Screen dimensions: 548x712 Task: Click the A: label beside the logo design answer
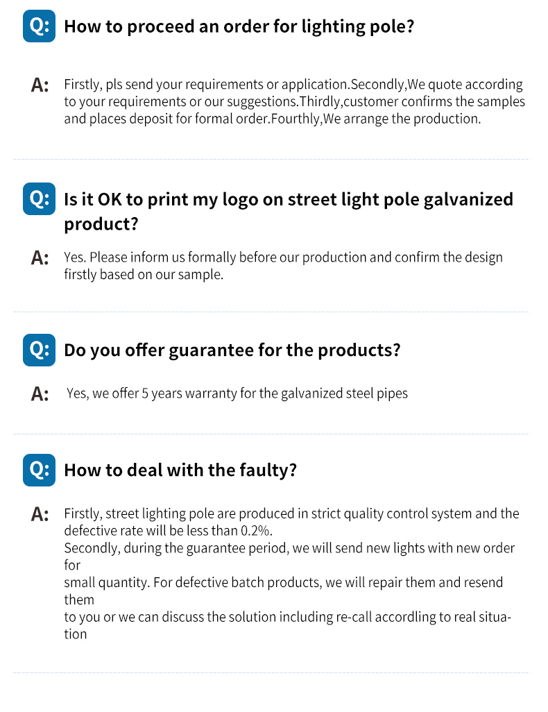click(x=40, y=258)
